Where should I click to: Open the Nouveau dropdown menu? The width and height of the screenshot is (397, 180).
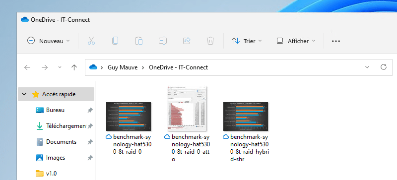tap(49, 41)
